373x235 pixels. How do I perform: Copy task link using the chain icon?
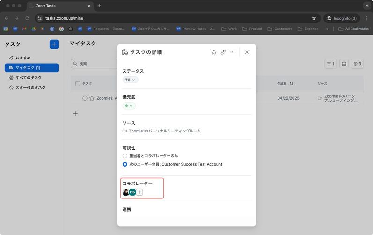(223, 52)
